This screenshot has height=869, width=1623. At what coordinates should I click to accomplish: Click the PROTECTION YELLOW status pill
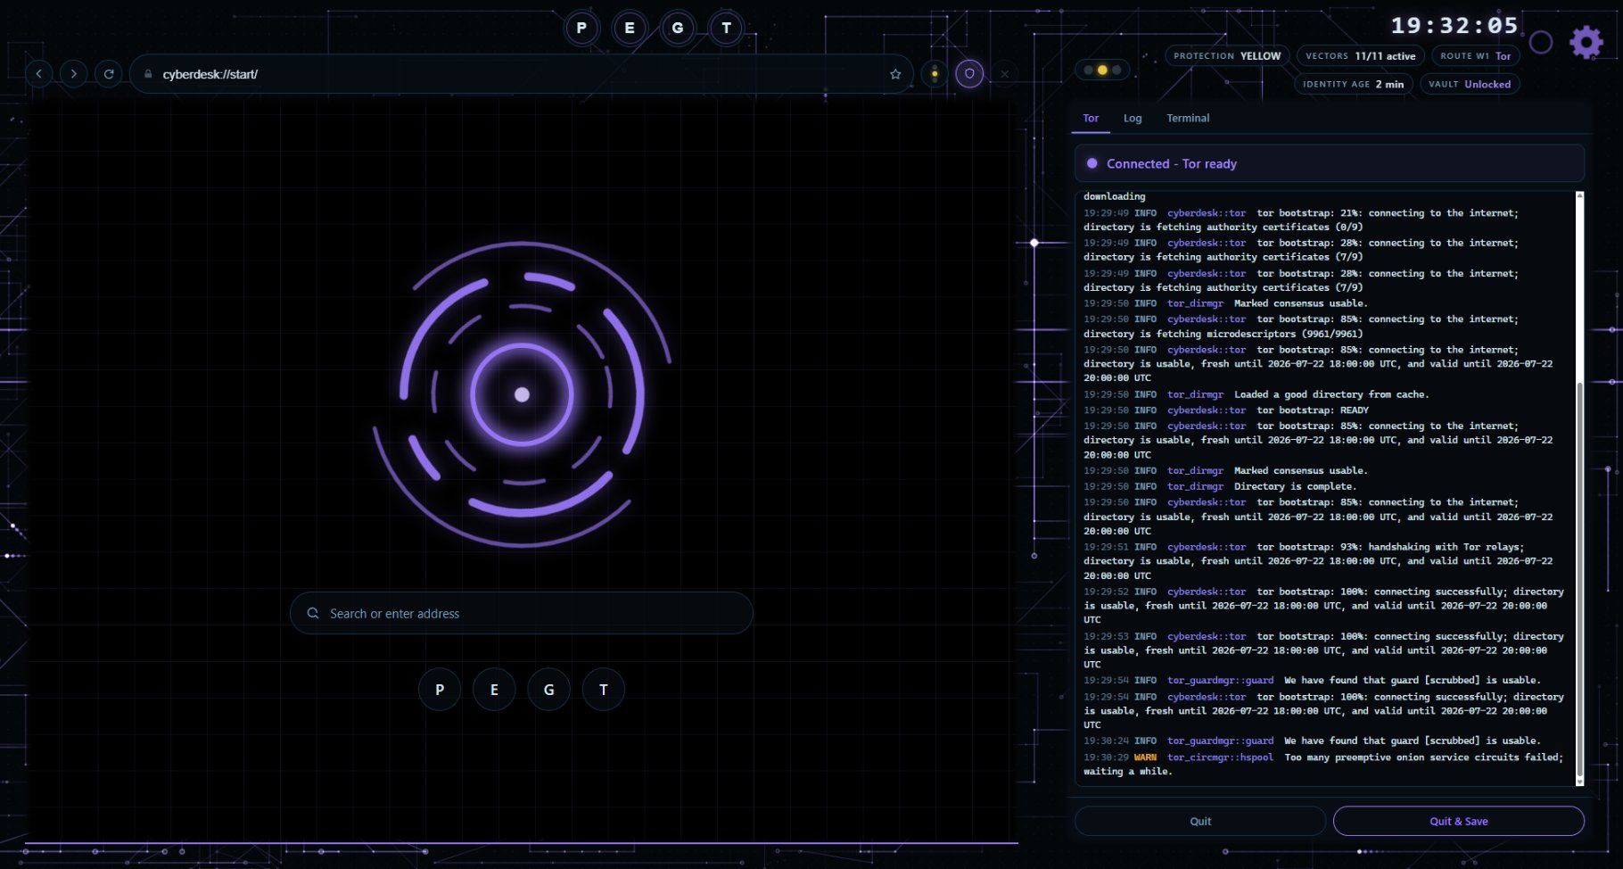1227,55
